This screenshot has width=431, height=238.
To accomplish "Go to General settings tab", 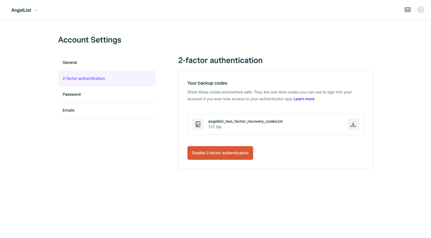I will (107, 62).
